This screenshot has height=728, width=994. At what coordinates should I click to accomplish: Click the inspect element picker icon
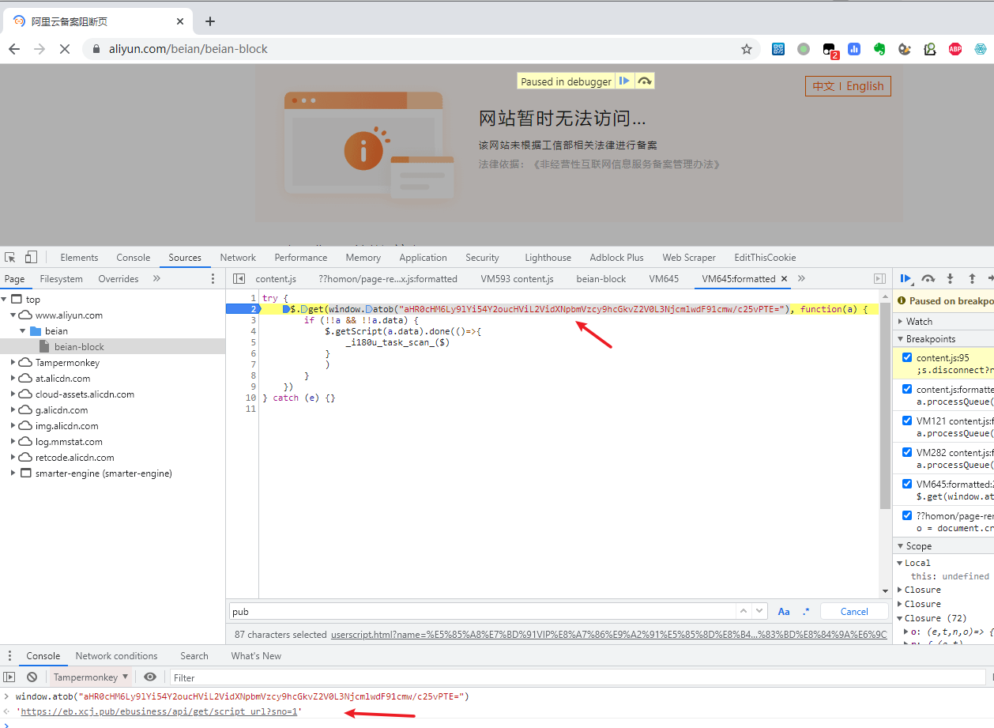click(10, 258)
